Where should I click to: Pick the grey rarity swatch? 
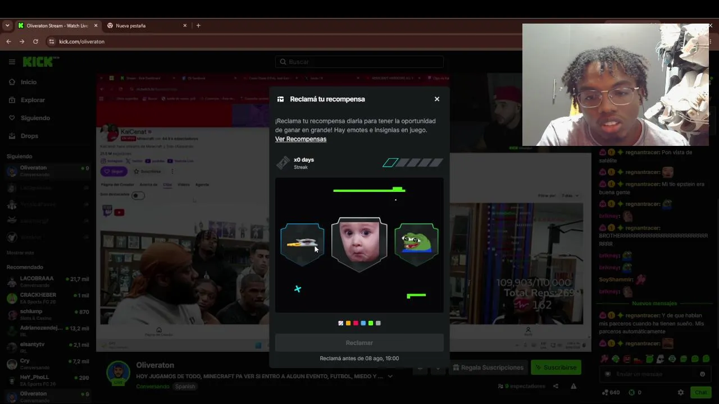378,323
